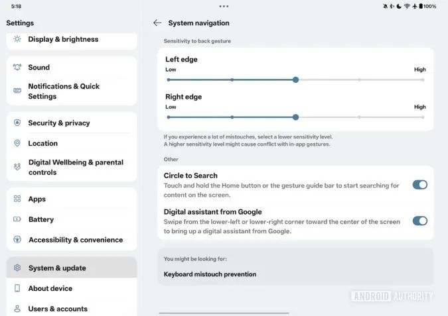Screen dimensions: 448x316
Task: Set Left edge sensitivity slider to High
Action: click(x=423, y=80)
